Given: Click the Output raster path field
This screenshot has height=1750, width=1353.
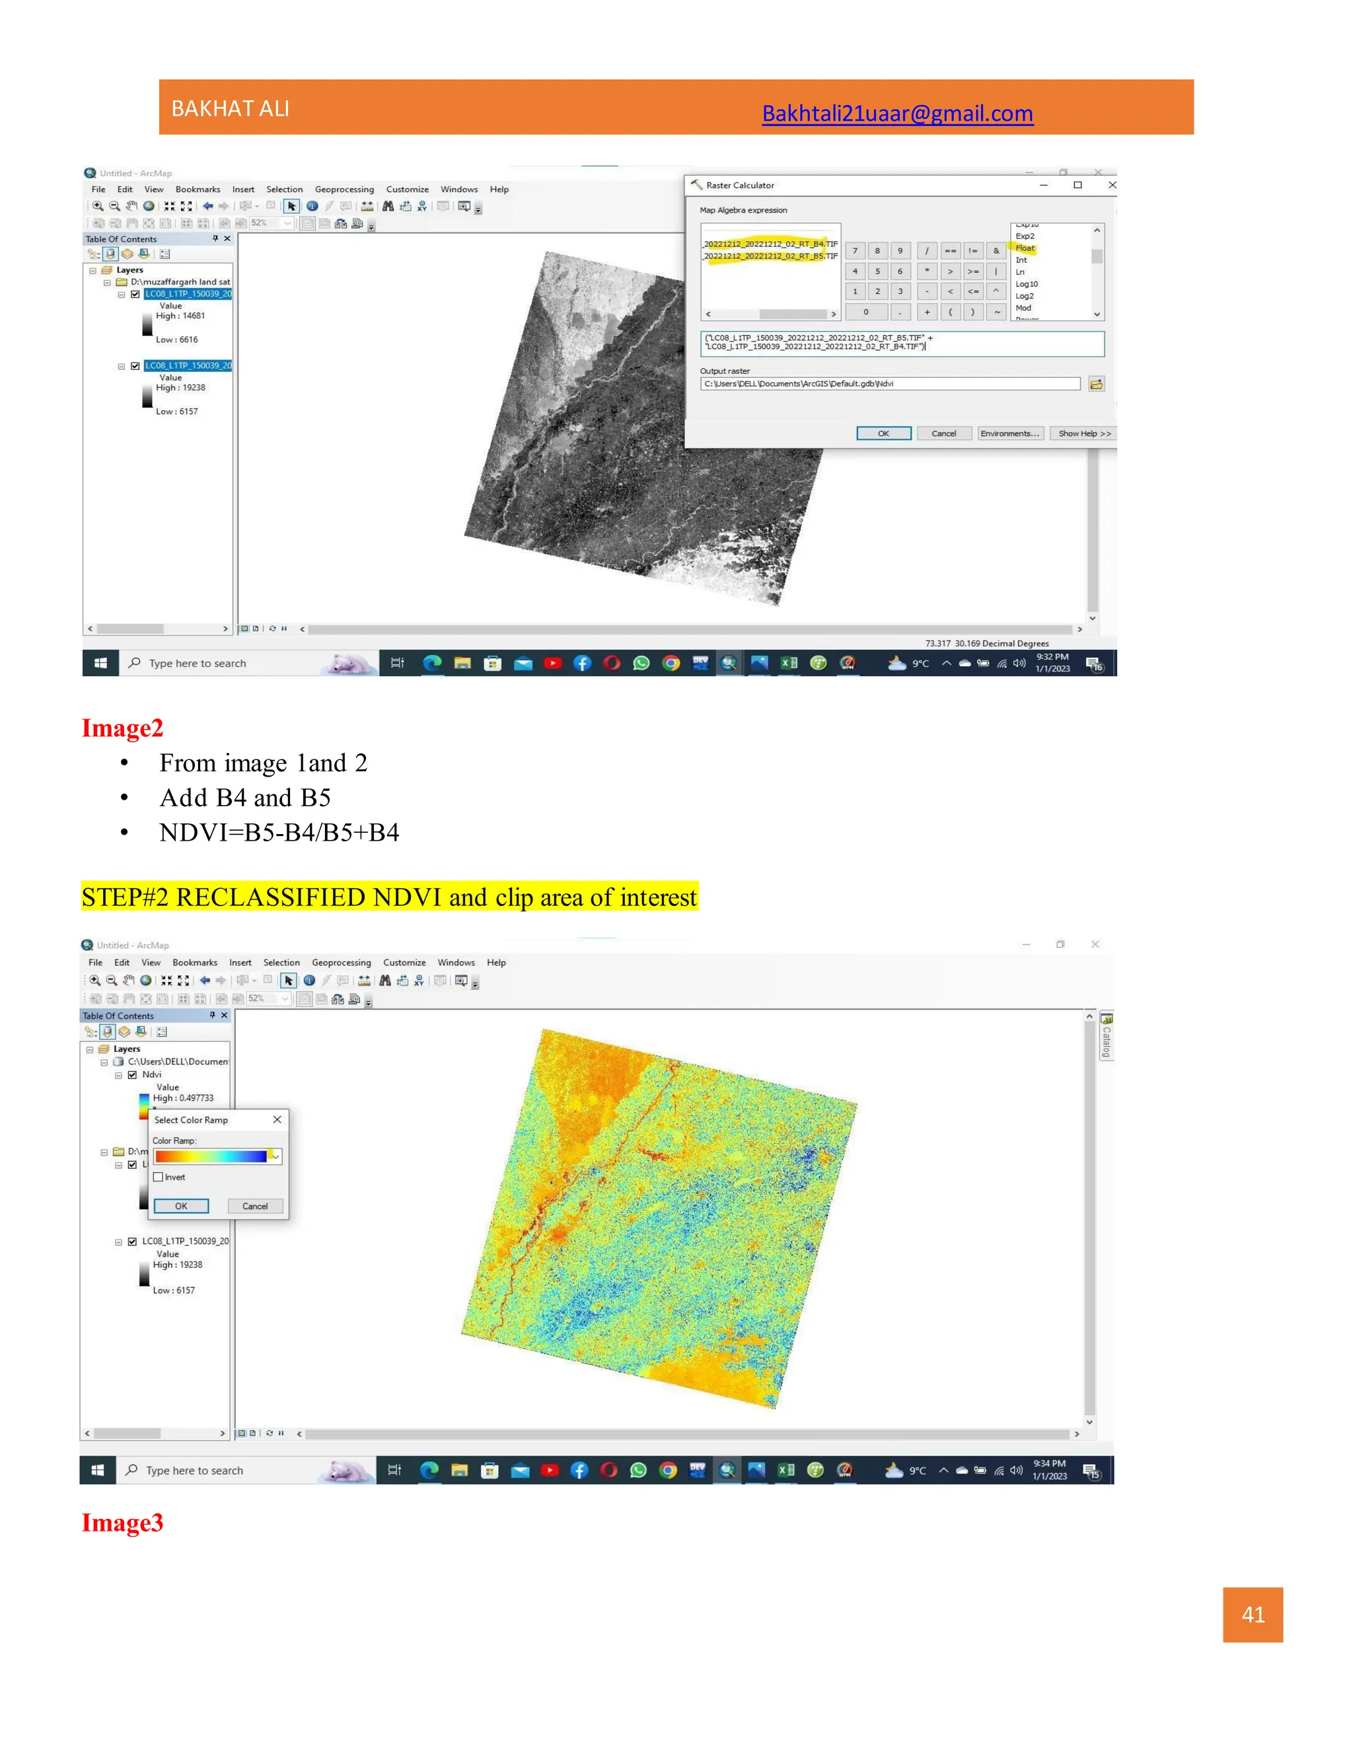Looking at the screenshot, I should pos(891,384).
